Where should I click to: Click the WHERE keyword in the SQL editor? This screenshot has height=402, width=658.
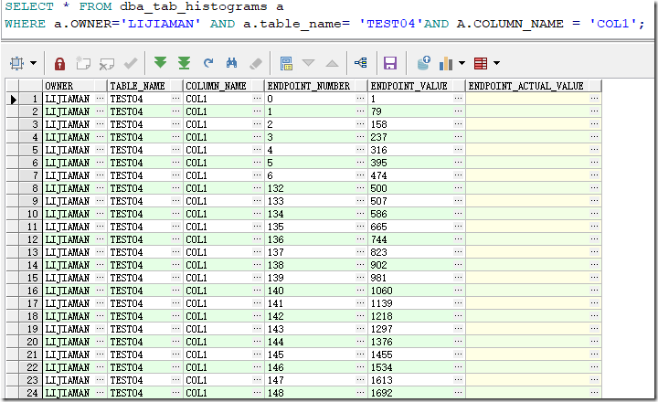[26, 24]
